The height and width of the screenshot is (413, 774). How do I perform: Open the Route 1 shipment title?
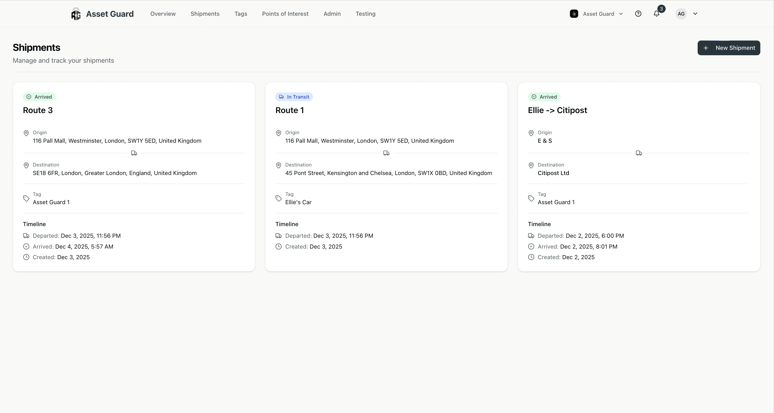(290, 110)
